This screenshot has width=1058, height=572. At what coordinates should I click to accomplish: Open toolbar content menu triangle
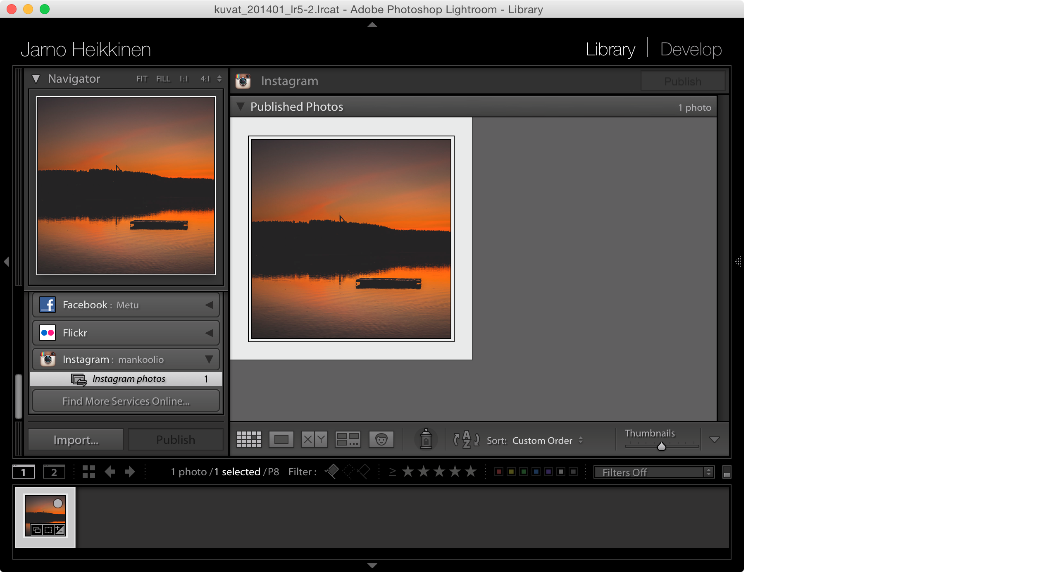pyautogui.click(x=715, y=440)
